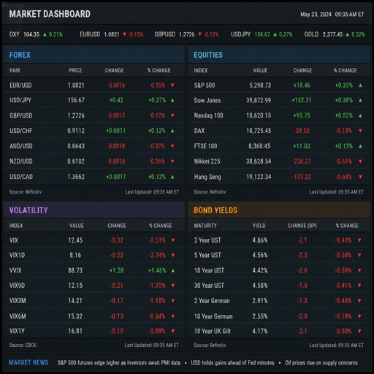Click the up arrow in USD/JPY forex row

[x=172, y=100]
